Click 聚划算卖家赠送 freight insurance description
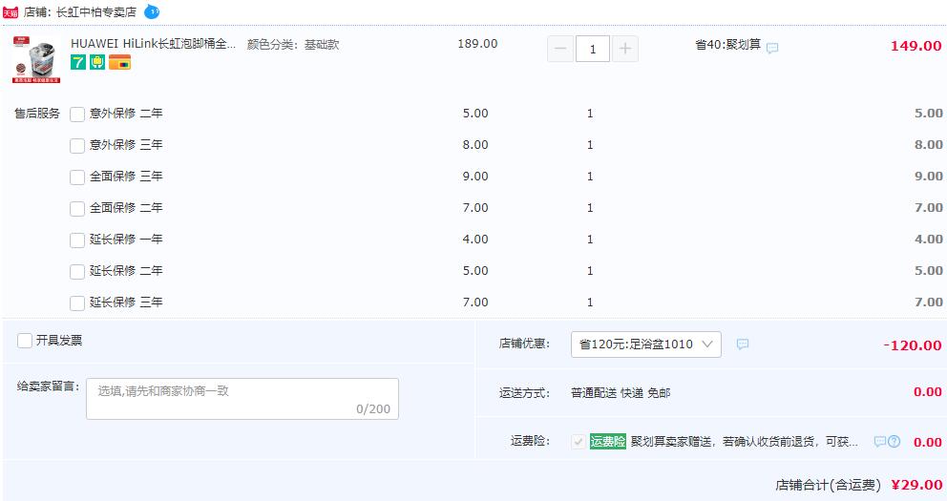The image size is (947, 501). (x=744, y=441)
